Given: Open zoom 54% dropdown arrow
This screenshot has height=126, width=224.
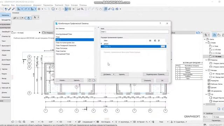Looking at the screenshot, I should point(39,122).
